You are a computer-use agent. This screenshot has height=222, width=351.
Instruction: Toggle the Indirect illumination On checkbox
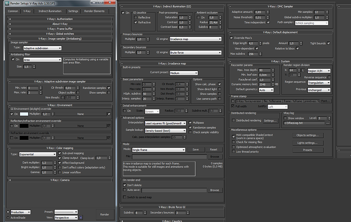pos(123,13)
